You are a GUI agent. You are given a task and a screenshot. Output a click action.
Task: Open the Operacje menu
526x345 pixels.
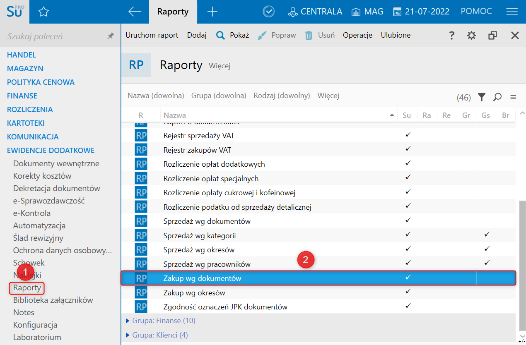point(357,35)
